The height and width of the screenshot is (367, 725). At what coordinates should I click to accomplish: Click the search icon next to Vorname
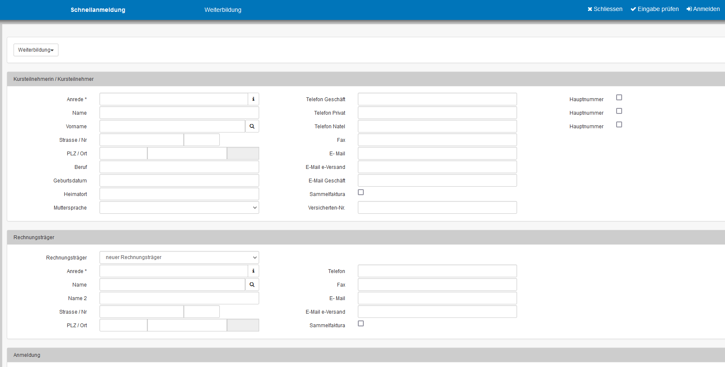[252, 126]
